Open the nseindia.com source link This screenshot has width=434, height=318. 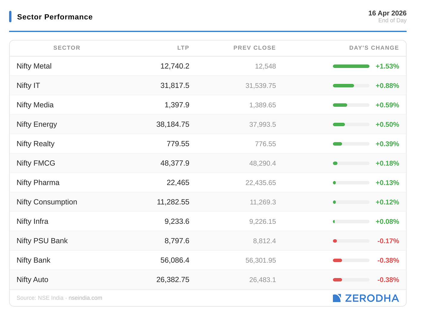click(x=85, y=298)
